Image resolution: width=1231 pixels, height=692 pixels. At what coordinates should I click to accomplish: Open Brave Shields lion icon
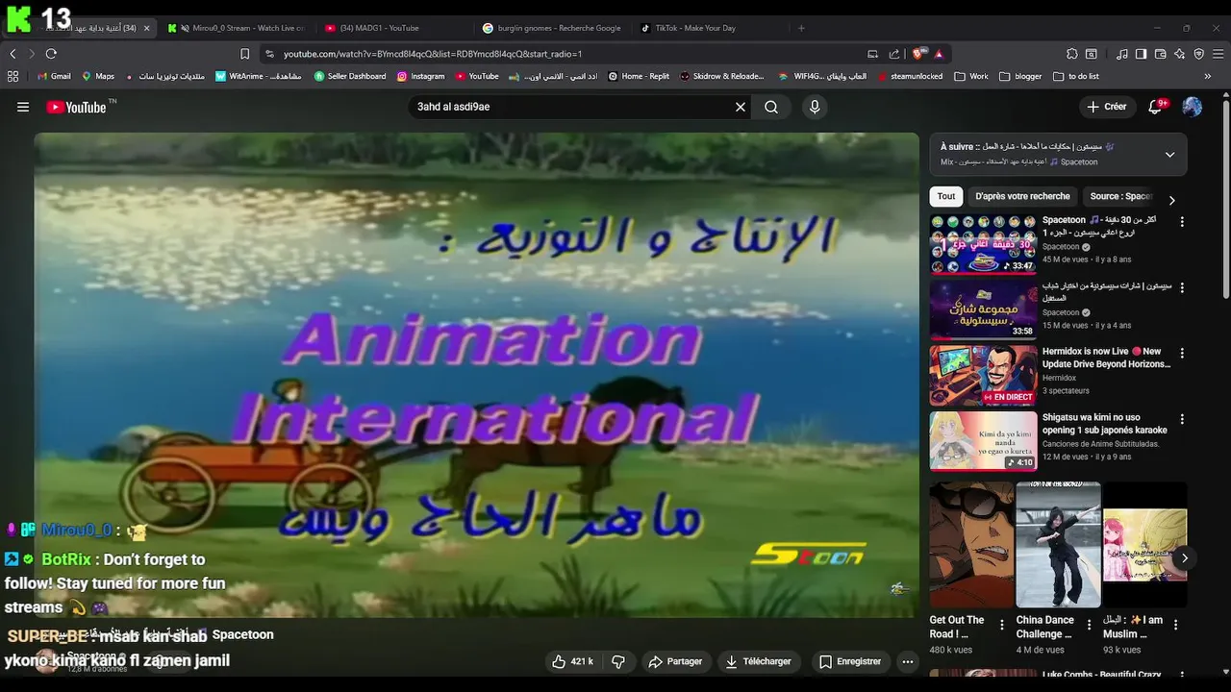point(919,54)
